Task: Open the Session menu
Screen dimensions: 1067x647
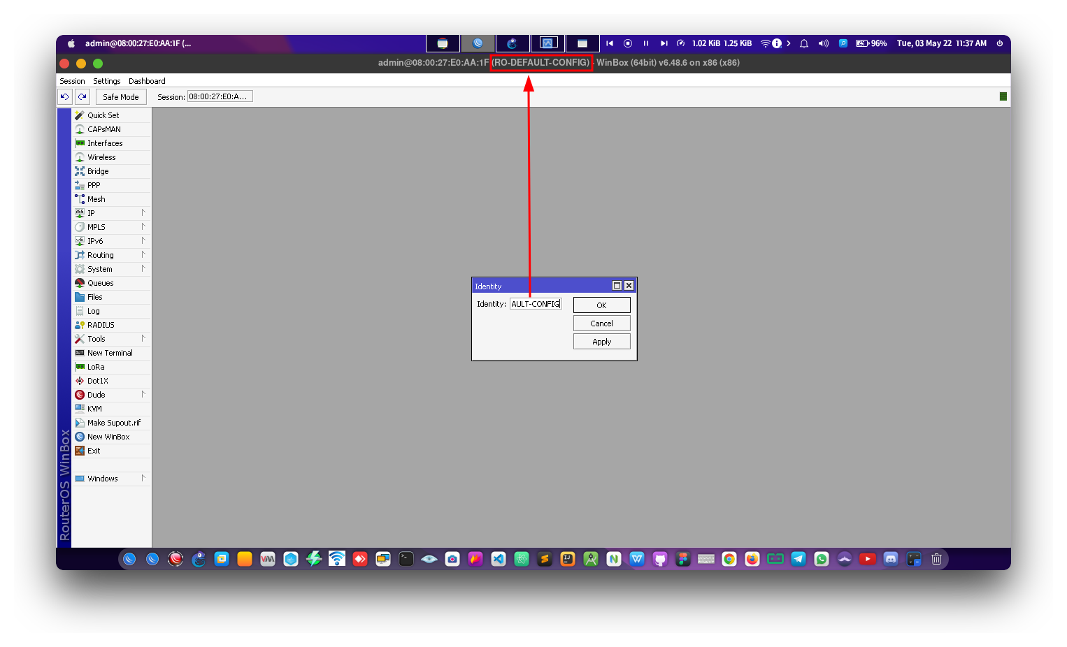Action: (x=72, y=80)
